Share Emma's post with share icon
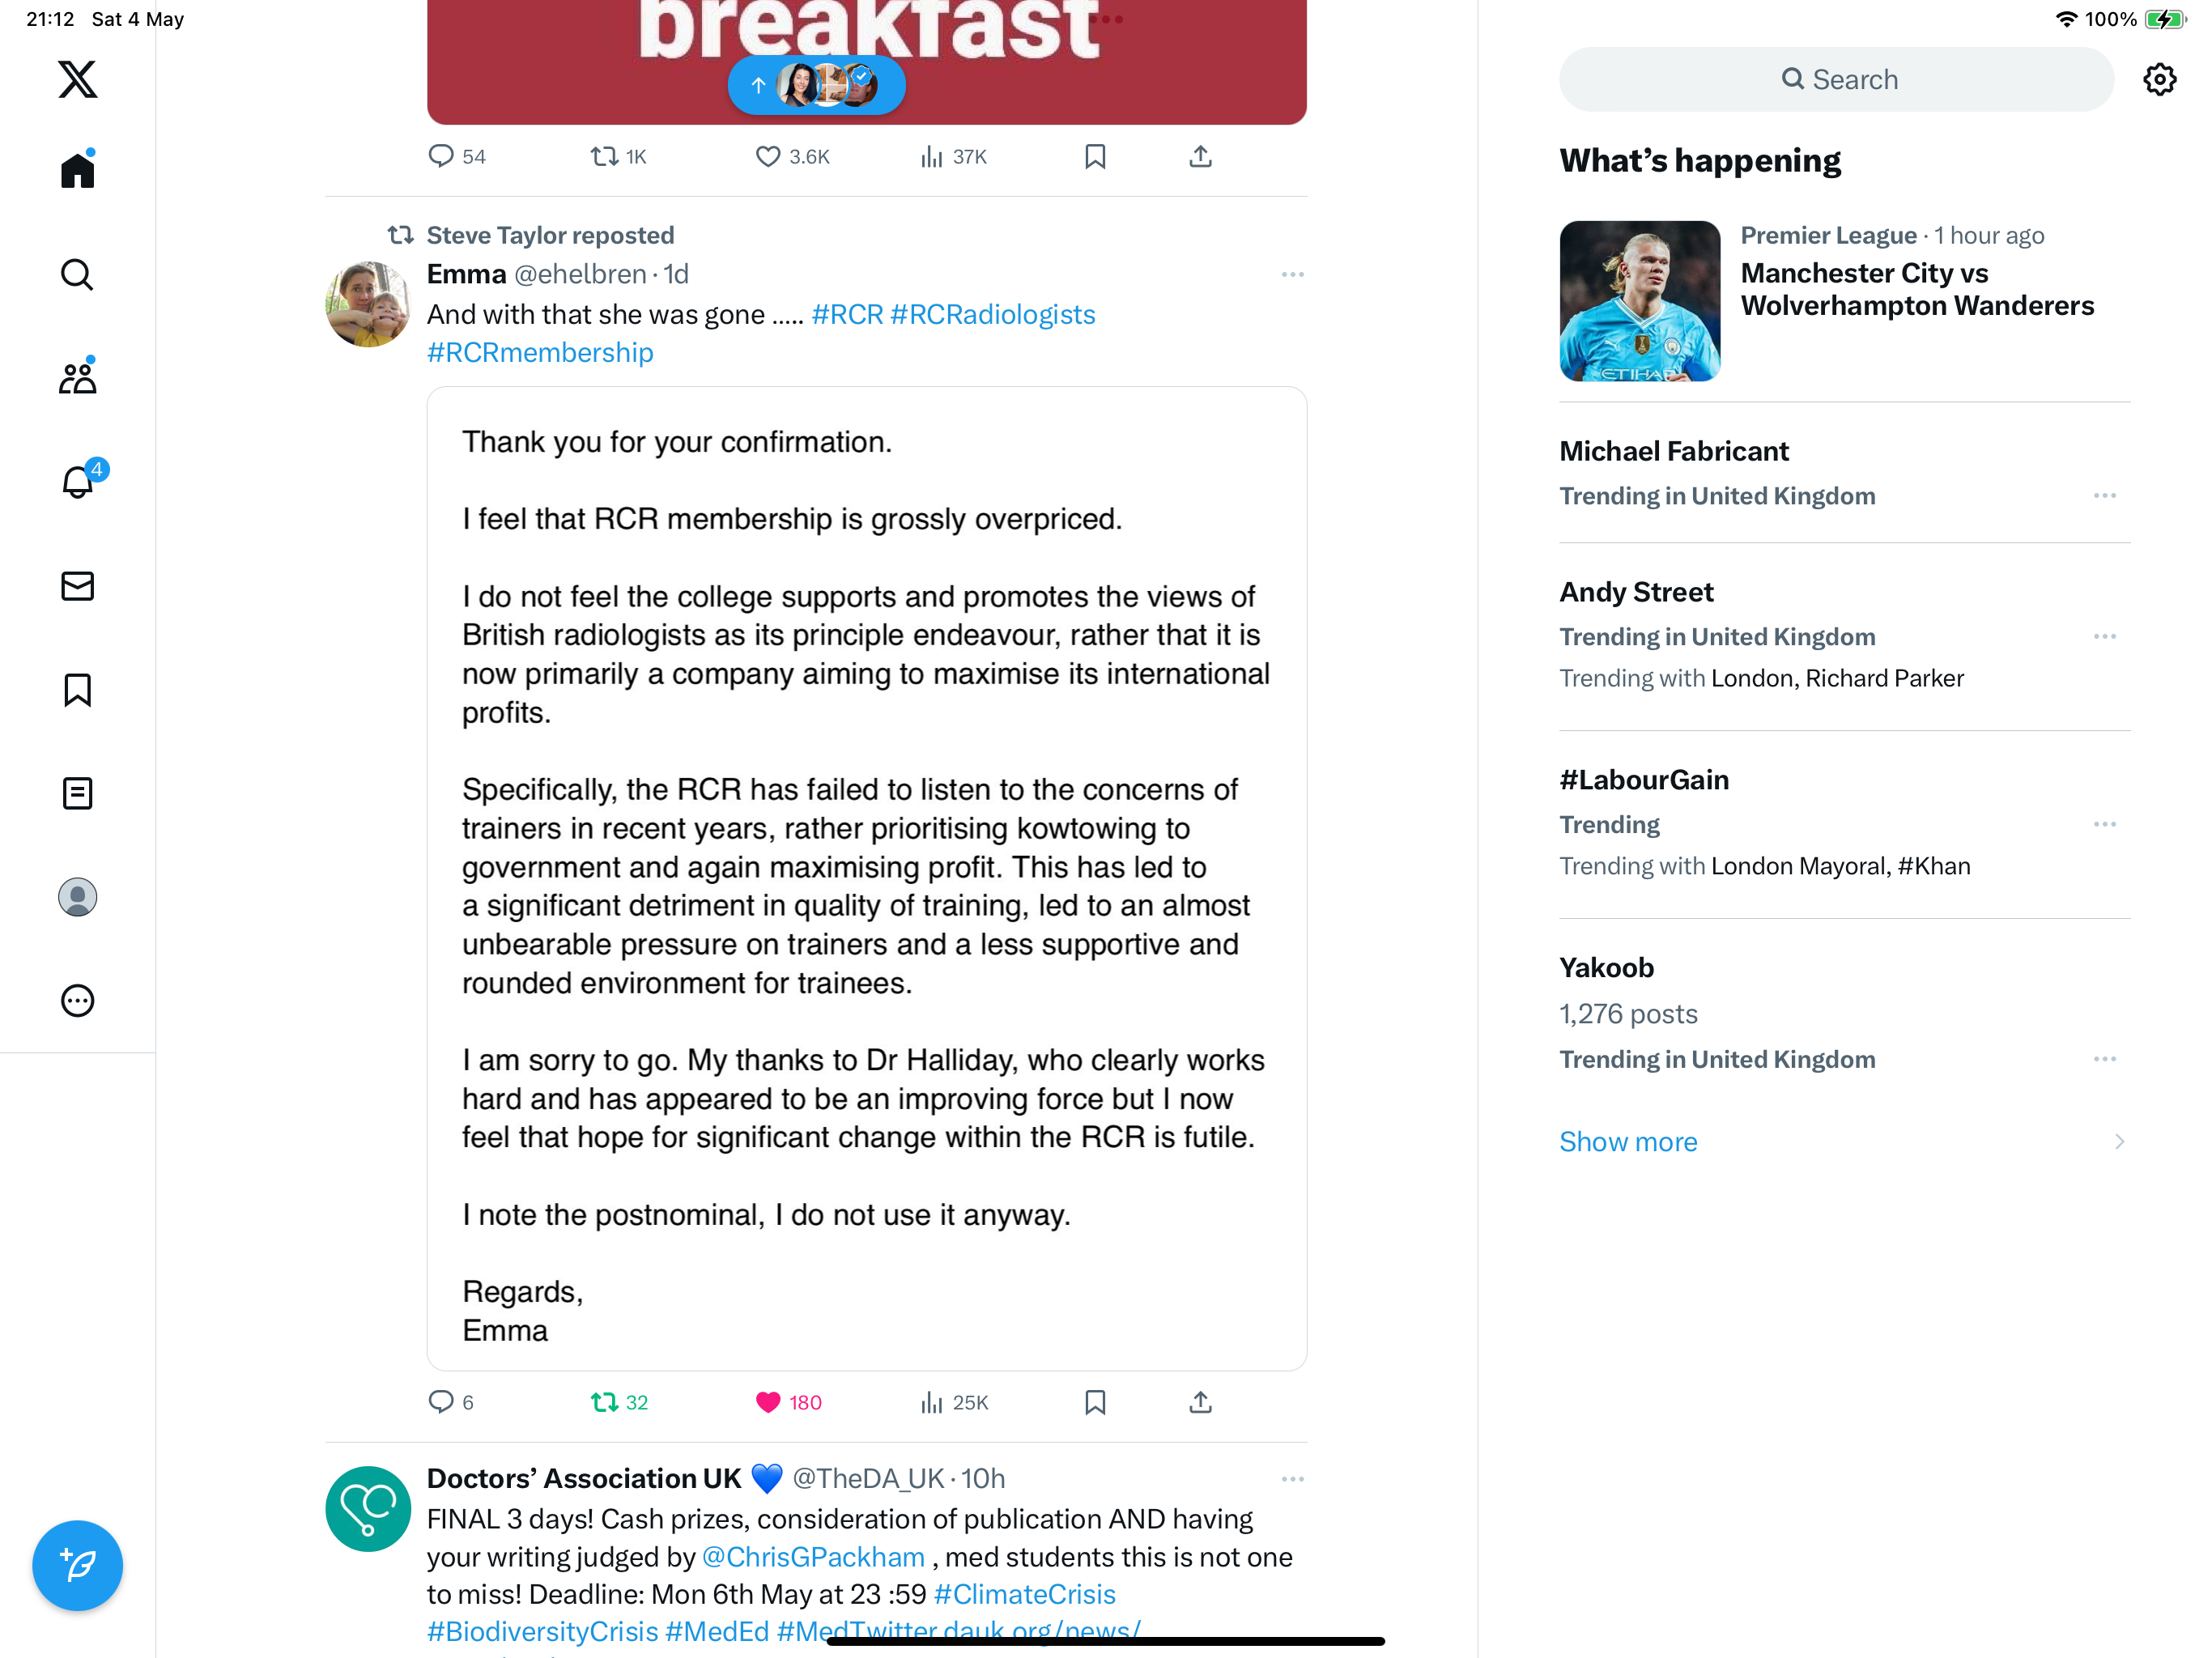The width and height of the screenshot is (2212, 1658). coord(1200,1402)
